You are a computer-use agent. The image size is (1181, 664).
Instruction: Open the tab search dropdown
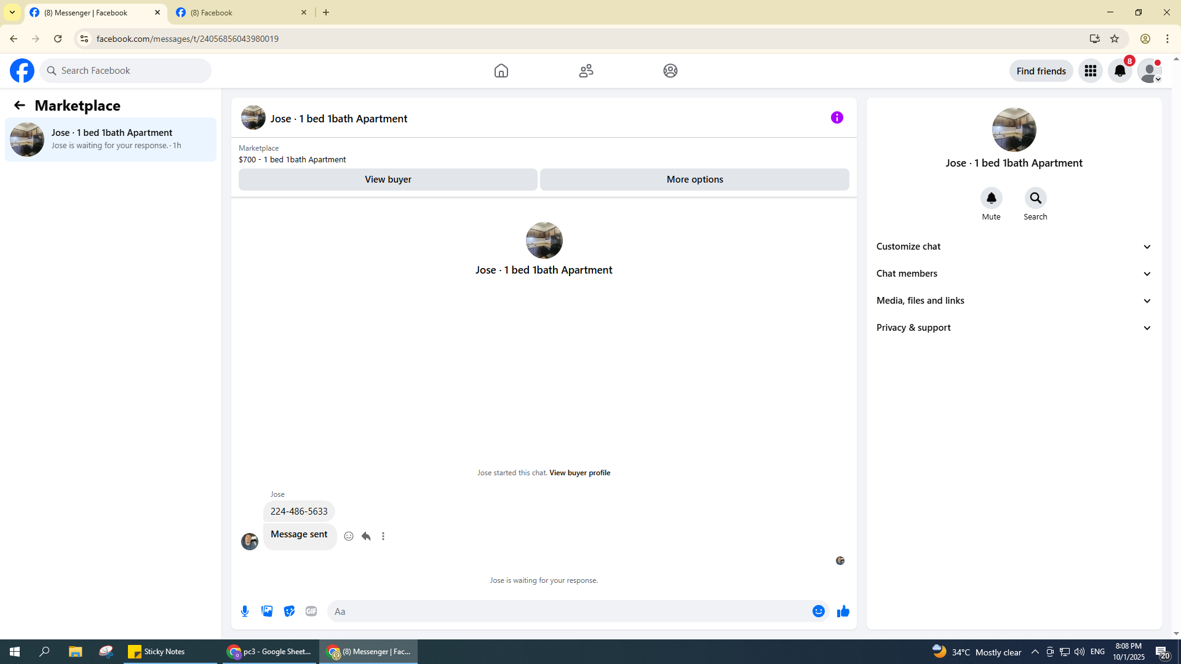[12, 12]
